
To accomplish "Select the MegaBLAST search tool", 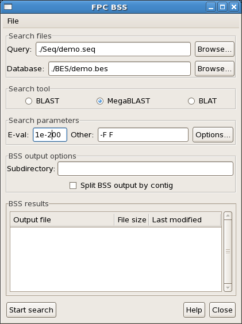I will pos(123,101).
